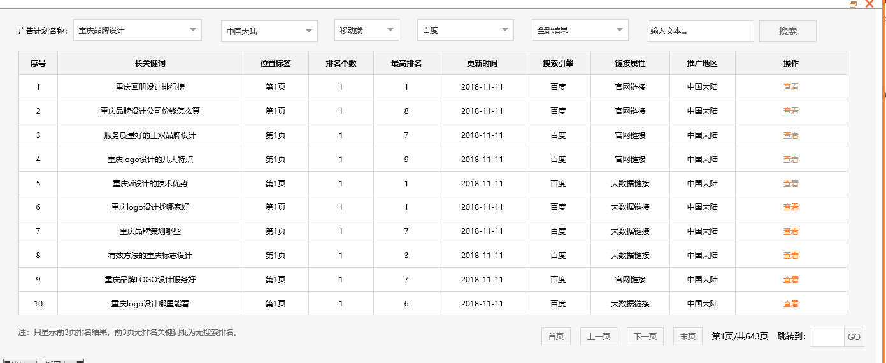This screenshot has height=363, width=886.
Task: Click 查看 for 重庆logo设计找哪家好
Action: tap(791, 207)
